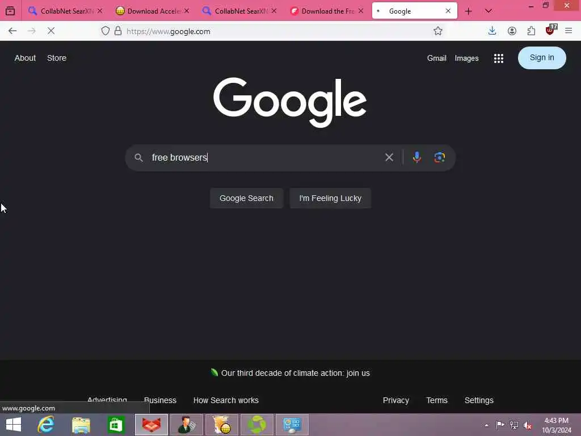
Task: Open the Google apps grid
Action: click(x=499, y=58)
